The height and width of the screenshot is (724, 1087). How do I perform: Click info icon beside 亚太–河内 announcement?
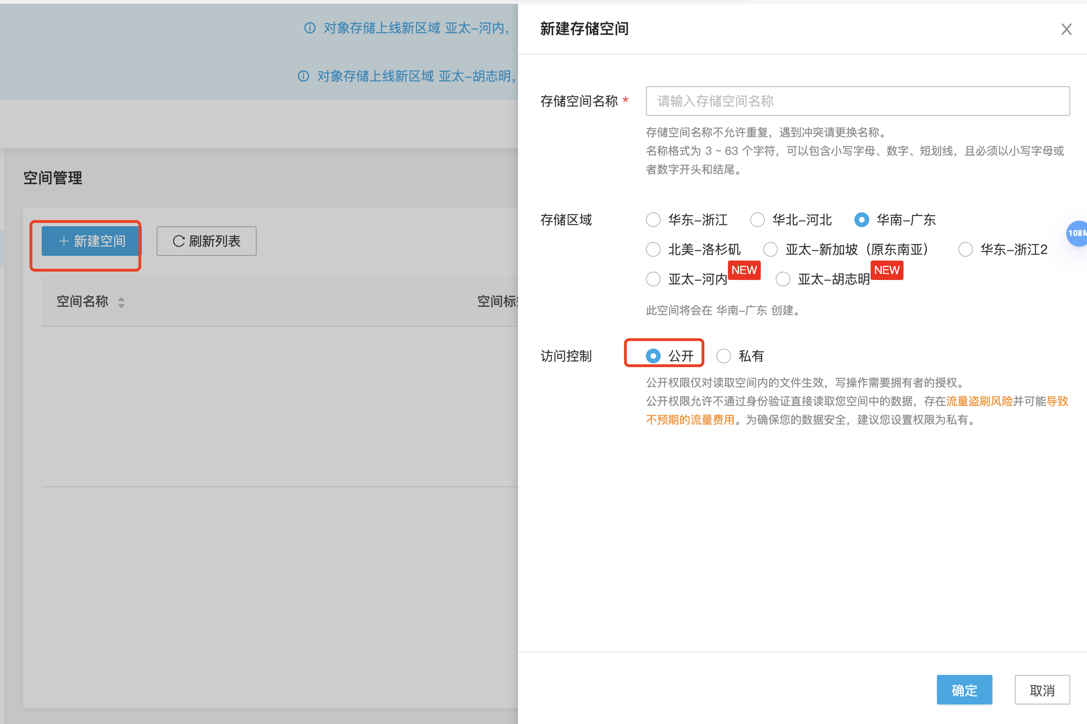pos(310,28)
